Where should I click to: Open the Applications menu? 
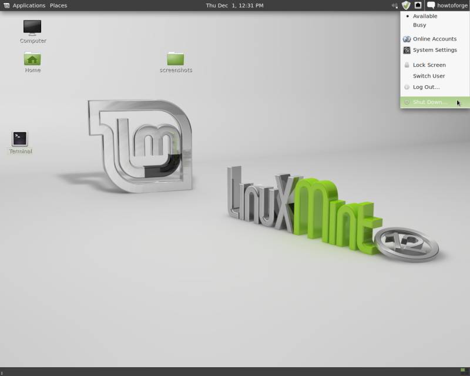click(29, 5)
